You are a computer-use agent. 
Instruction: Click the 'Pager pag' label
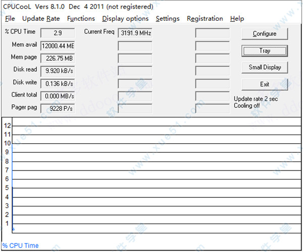coord(24,107)
